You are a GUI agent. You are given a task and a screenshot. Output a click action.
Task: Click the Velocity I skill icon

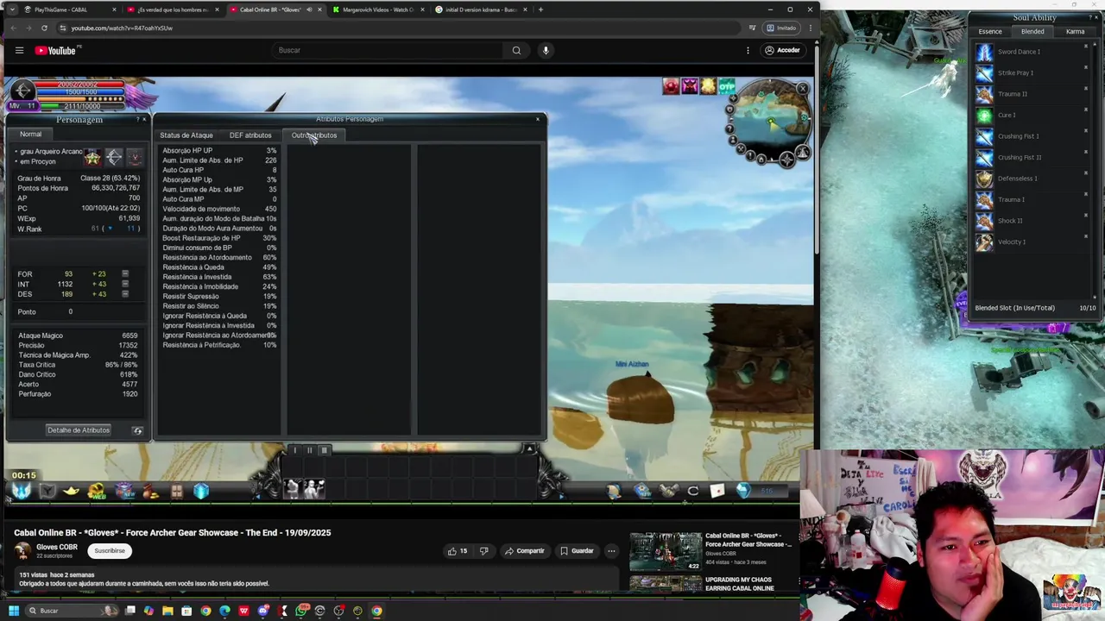tap(984, 242)
